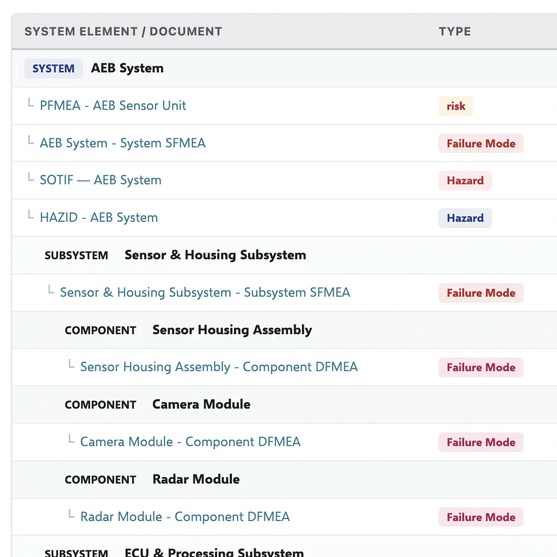This screenshot has height=557, width=557.
Task: Select Sensor & Housing Subsystem row
Action: click(284, 255)
